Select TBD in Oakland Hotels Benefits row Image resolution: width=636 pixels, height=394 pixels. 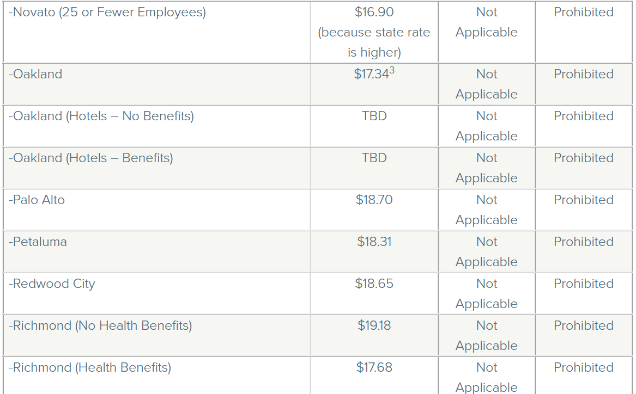tap(374, 158)
